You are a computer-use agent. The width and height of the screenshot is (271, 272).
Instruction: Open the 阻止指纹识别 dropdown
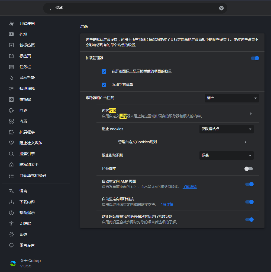(226, 155)
